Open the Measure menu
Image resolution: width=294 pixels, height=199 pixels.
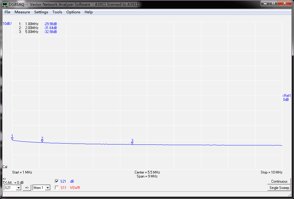(22, 12)
